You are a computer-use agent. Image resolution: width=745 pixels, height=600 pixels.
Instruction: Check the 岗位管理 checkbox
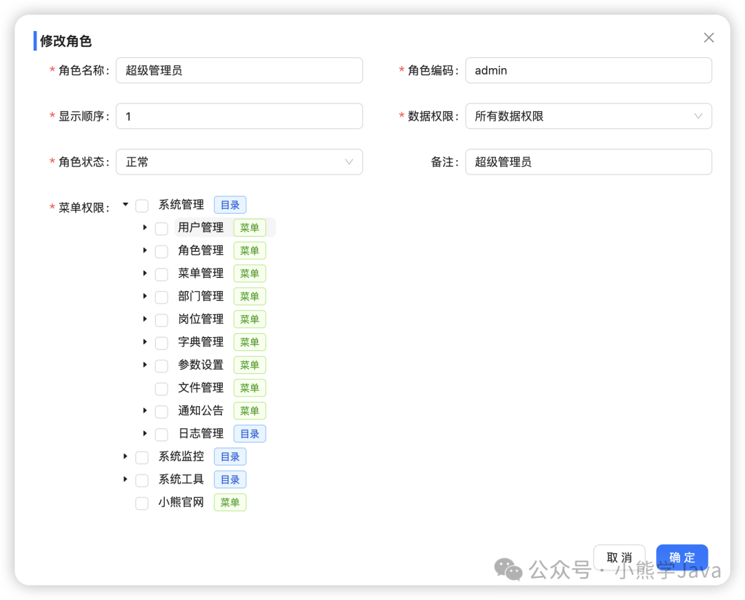[x=161, y=320]
